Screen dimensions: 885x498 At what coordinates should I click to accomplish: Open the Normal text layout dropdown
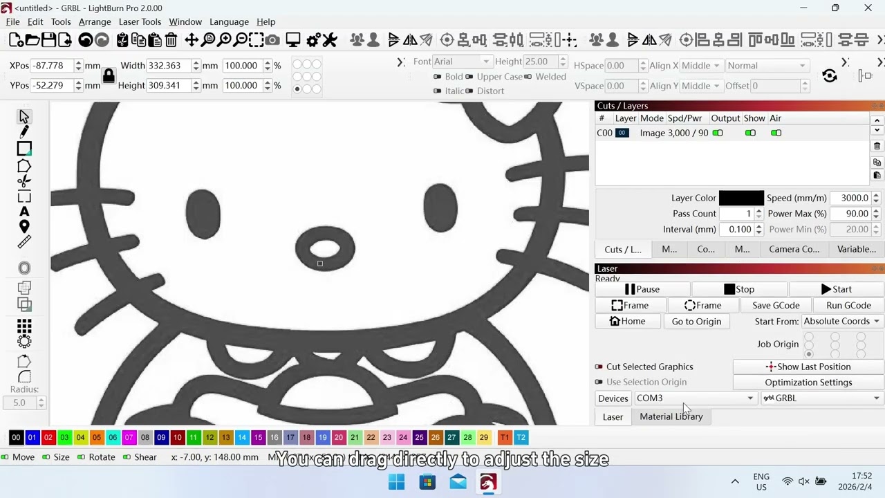[x=767, y=66]
